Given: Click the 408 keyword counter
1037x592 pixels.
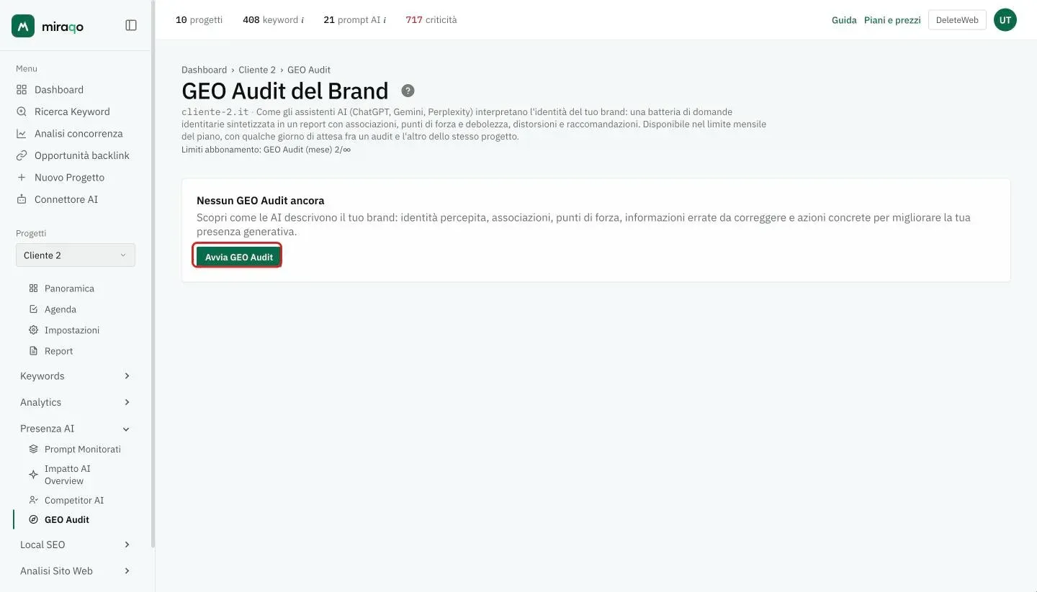Looking at the screenshot, I should pyautogui.click(x=273, y=20).
